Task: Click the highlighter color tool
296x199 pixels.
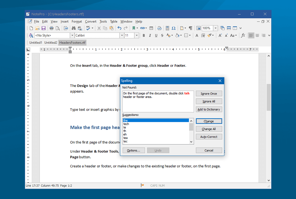Action: pos(209,36)
